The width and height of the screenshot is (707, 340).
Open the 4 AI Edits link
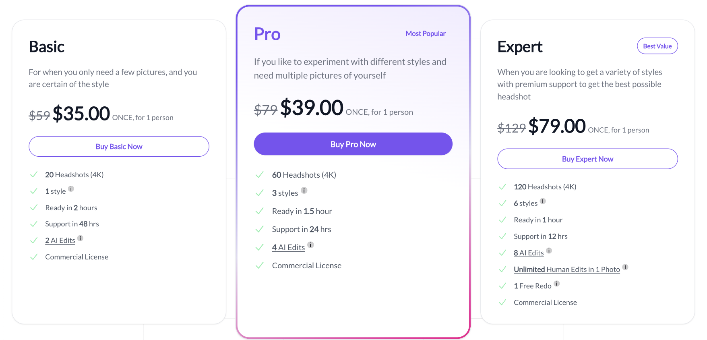[x=288, y=247]
